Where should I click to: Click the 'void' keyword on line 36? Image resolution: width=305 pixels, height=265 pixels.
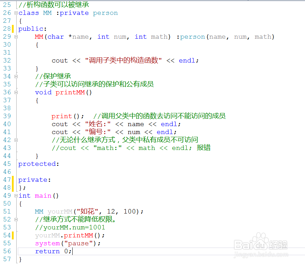point(43,92)
